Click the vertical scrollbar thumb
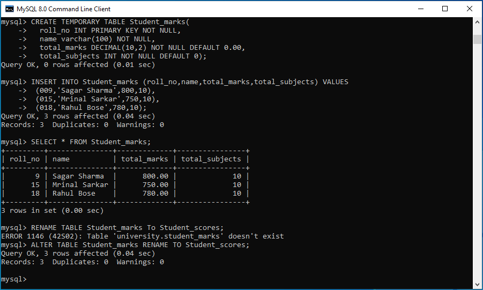Screen dimensions: 483x290 [x=477, y=39]
